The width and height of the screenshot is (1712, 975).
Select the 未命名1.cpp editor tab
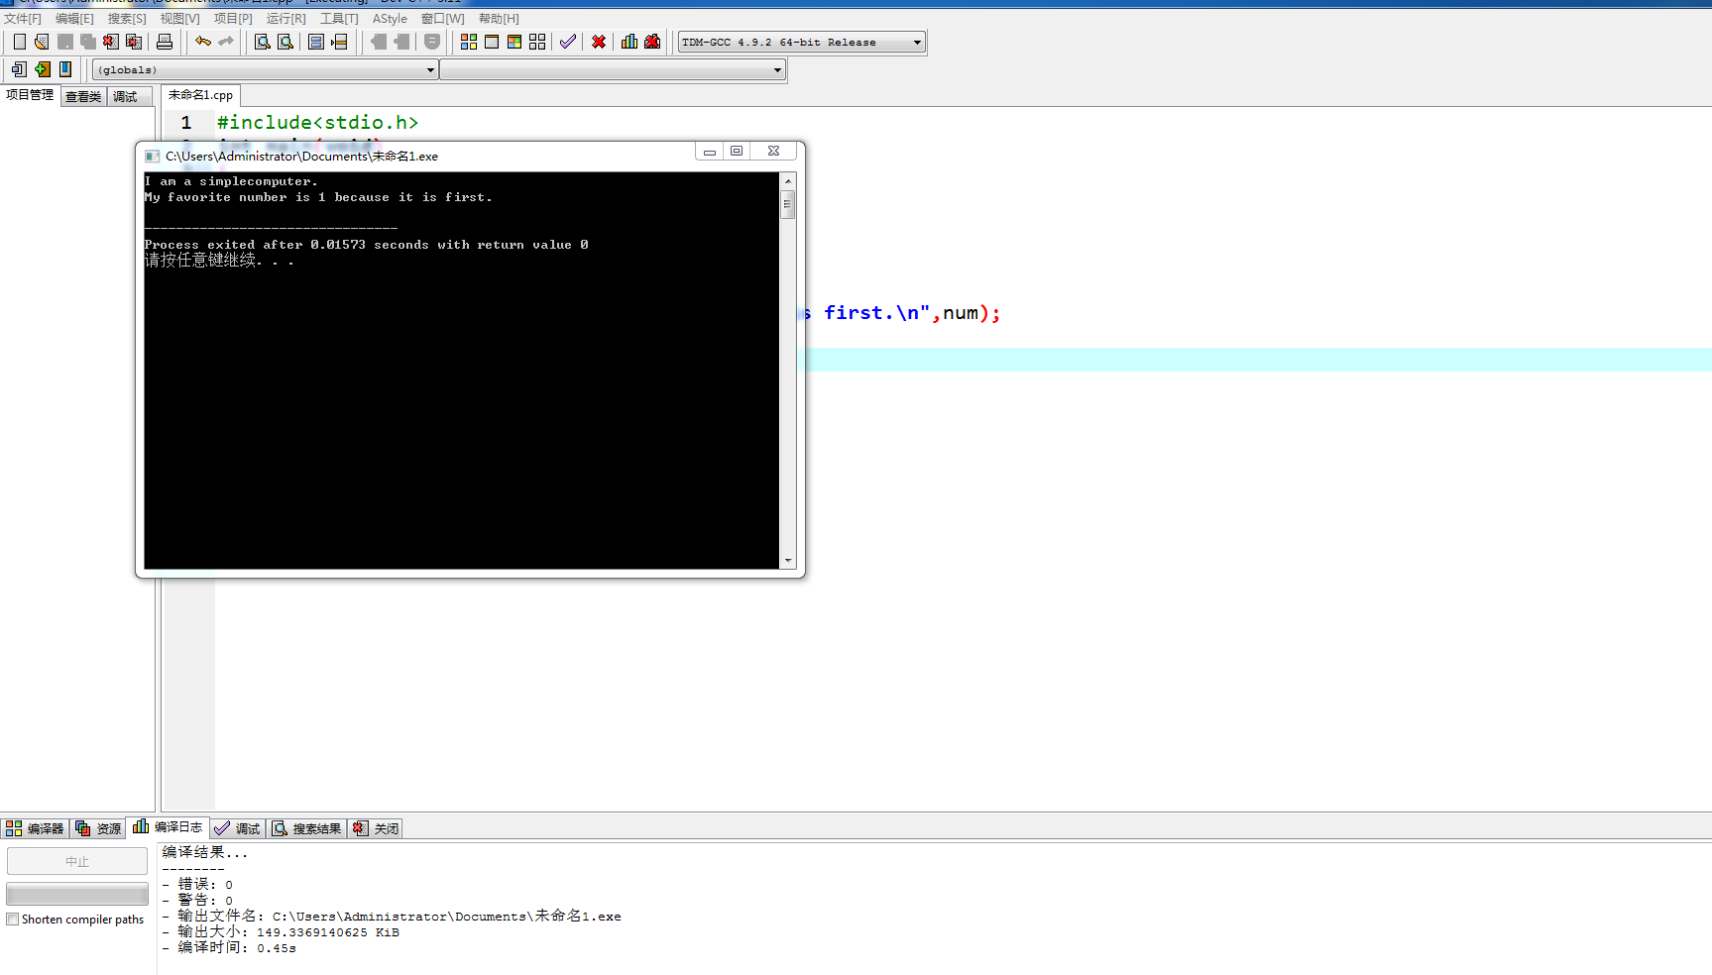pyautogui.click(x=200, y=95)
